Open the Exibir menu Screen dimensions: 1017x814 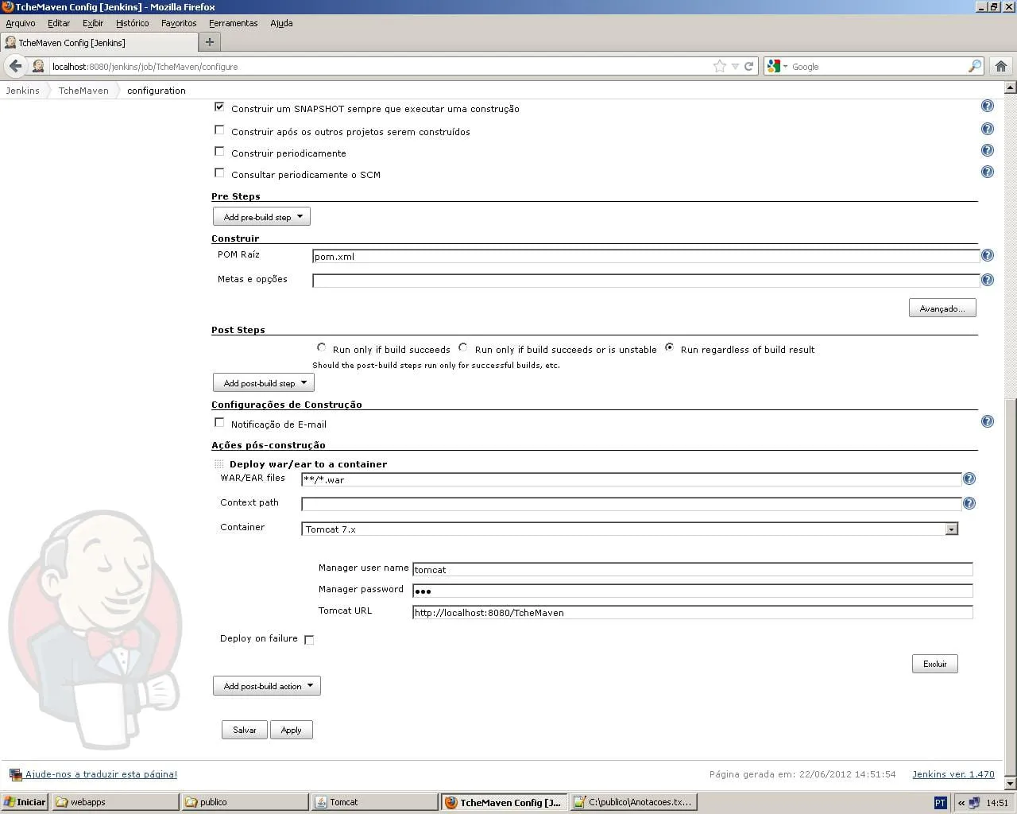[93, 23]
